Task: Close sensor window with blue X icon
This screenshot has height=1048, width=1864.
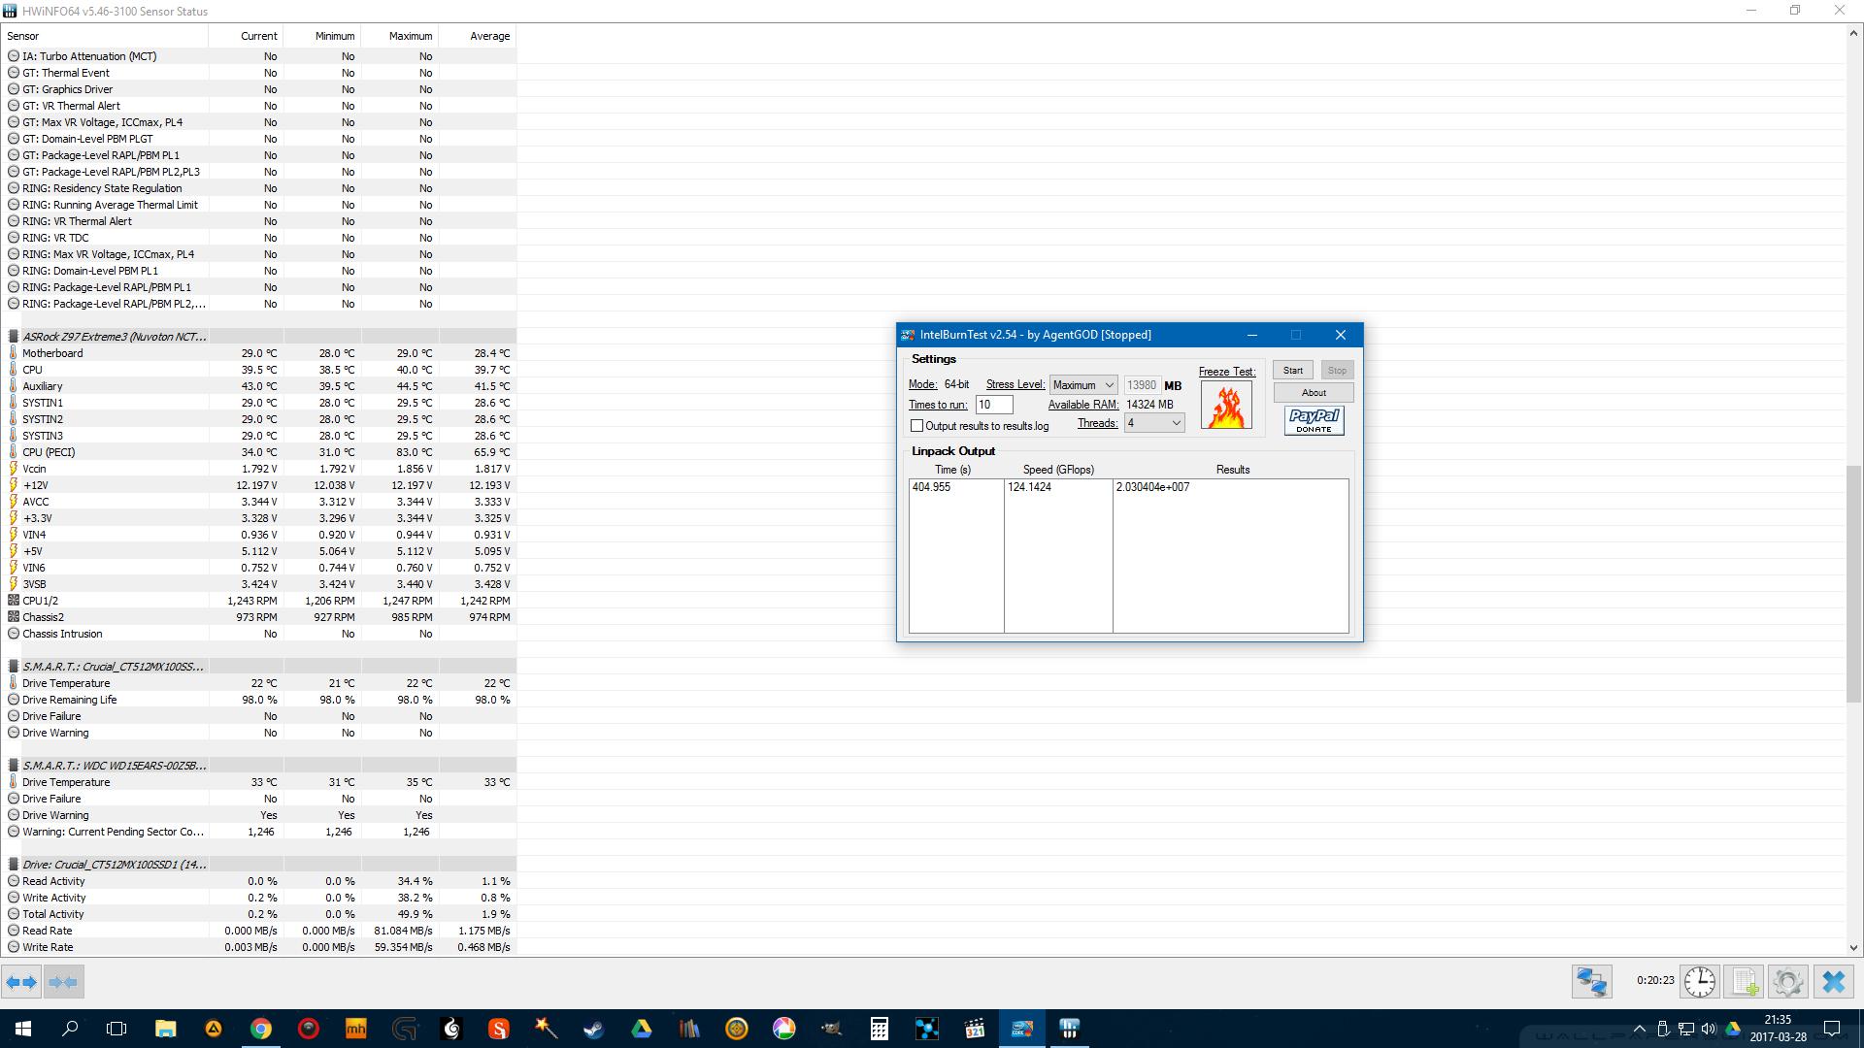Action: click(1833, 982)
